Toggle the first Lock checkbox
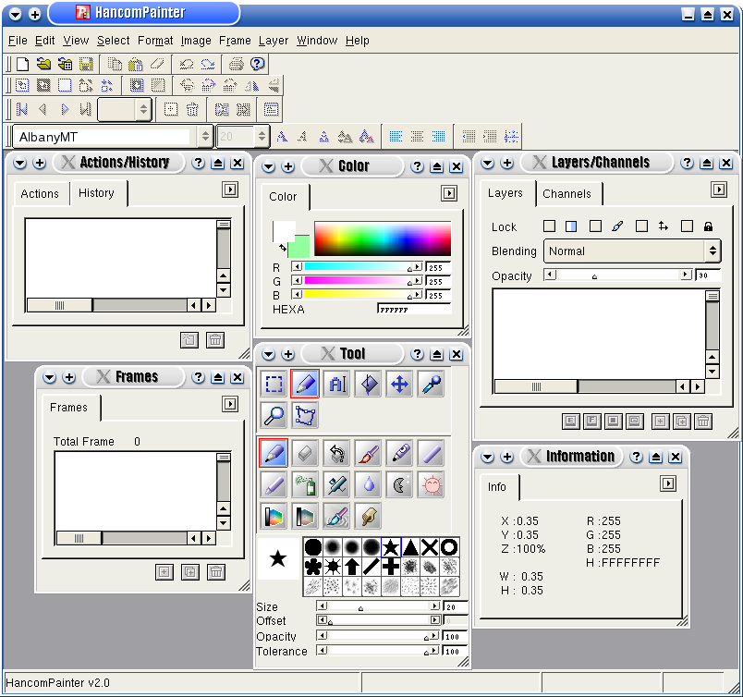Image resolution: width=743 pixels, height=697 pixels. tap(549, 226)
